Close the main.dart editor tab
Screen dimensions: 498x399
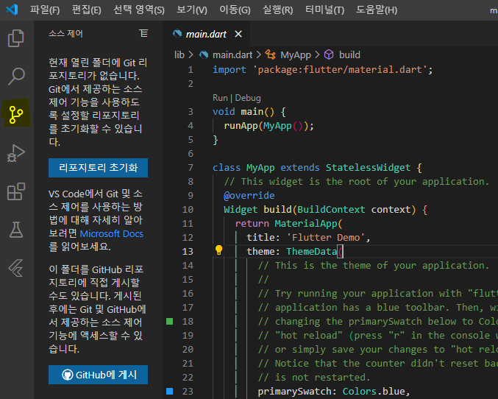click(x=238, y=34)
